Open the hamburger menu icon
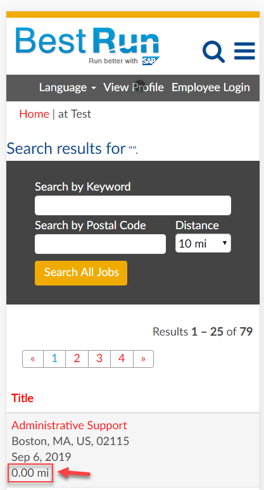This screenshot has width=264, height=490. 244,51
